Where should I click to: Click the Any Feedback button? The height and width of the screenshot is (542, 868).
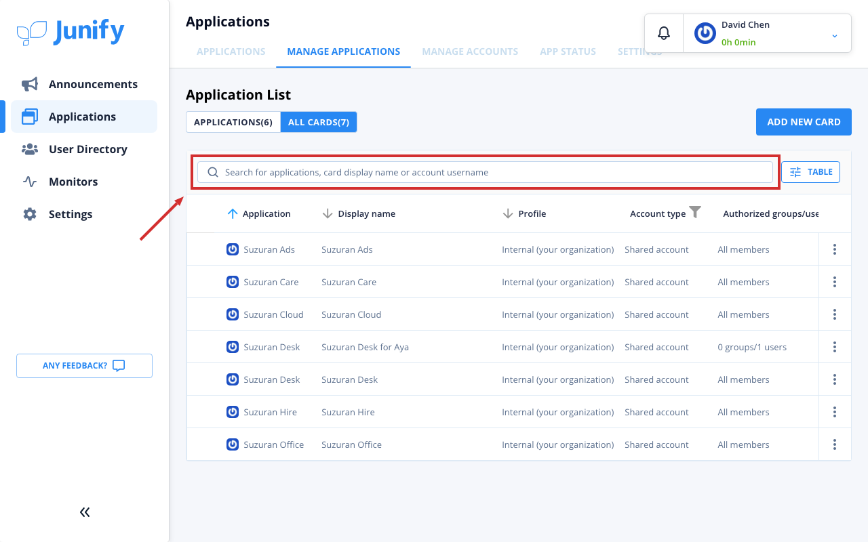coord(84,366)
